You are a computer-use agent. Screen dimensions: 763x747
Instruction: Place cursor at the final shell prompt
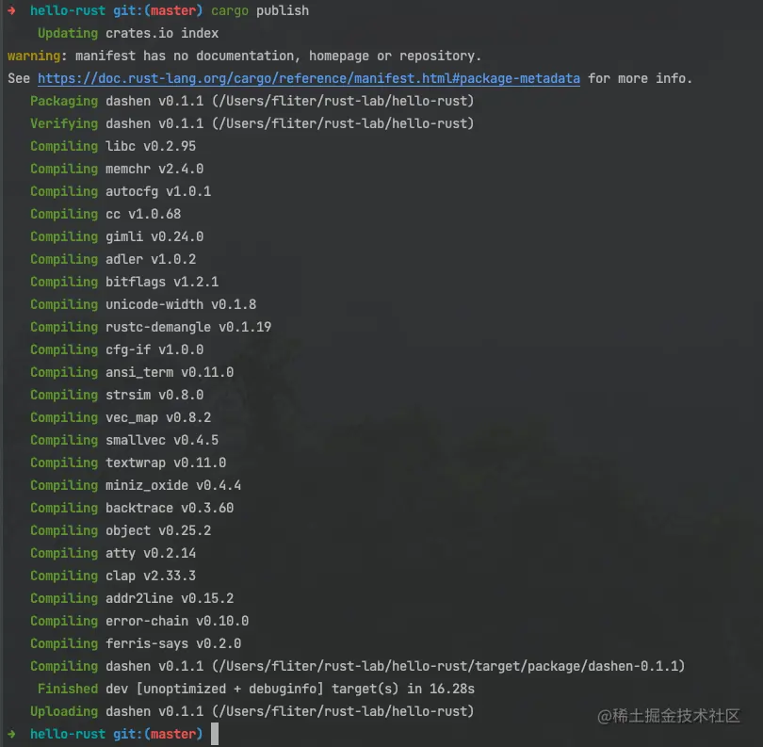click(x=215, y=734)
